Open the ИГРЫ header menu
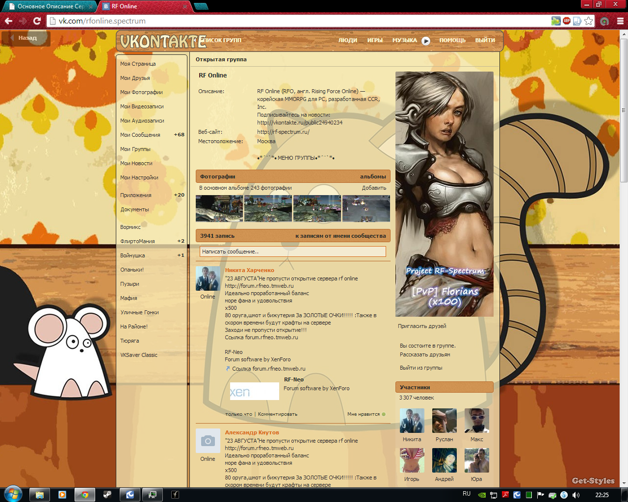 (x=375, y=40)
